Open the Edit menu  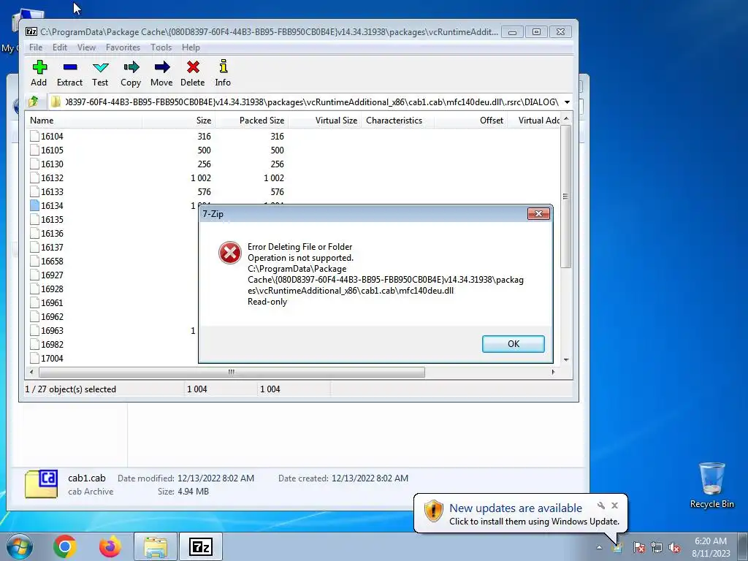tap(60, 47)
